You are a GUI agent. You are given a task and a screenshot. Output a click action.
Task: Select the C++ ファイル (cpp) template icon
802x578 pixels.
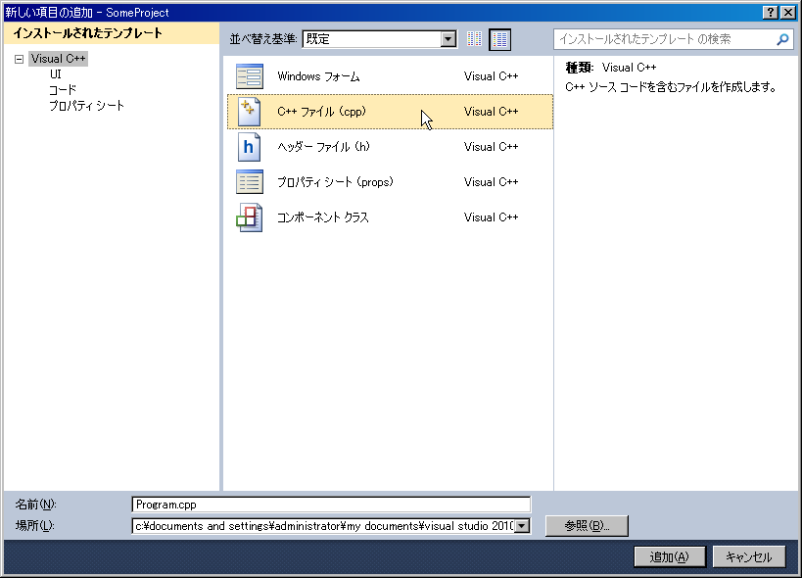click(250, 112)
